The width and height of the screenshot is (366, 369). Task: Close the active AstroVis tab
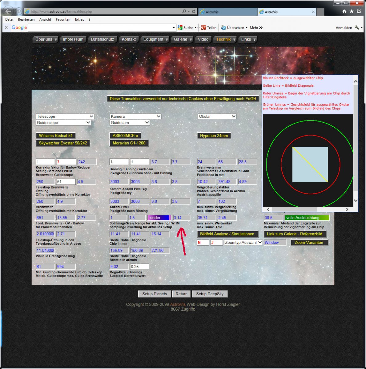[313, 12]
